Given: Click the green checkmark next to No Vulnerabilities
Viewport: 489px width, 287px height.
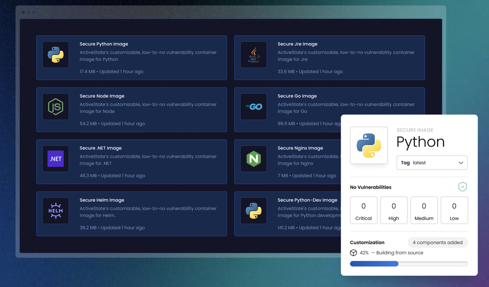Looking at the screenshot, I should (463, 187).
